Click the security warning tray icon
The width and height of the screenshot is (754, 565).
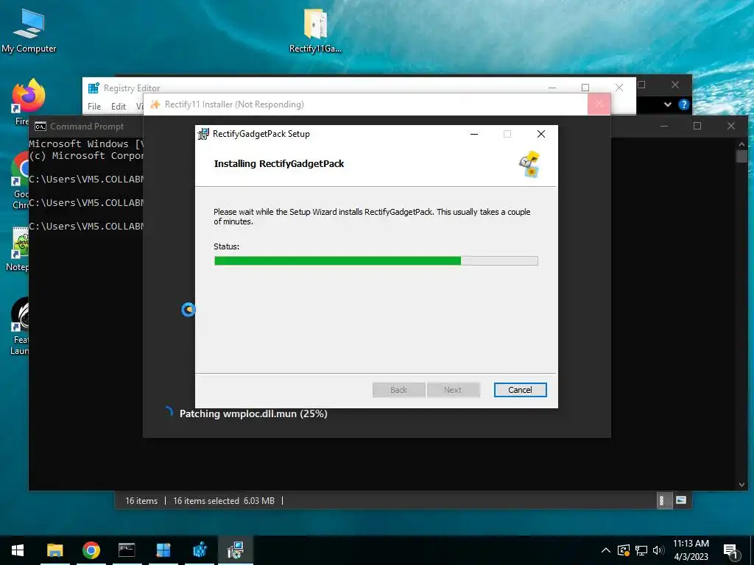click(x=624, y=550)
